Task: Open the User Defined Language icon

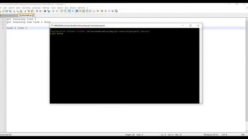Action: point(80,11)
